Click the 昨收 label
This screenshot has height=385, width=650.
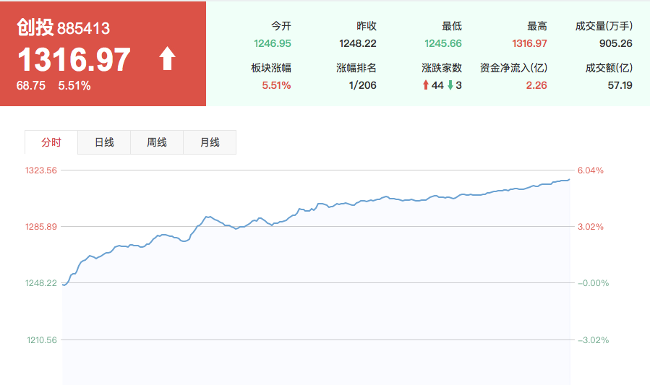(367, 26)
